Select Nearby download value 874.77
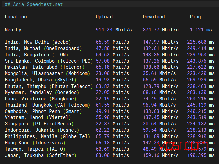 tap(151, 30)
